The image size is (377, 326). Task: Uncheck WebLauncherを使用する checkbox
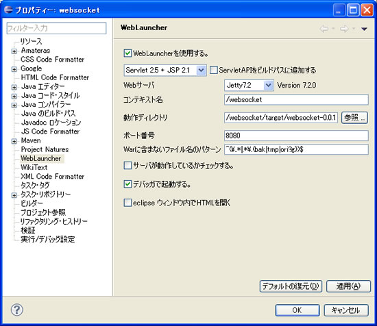127,53
